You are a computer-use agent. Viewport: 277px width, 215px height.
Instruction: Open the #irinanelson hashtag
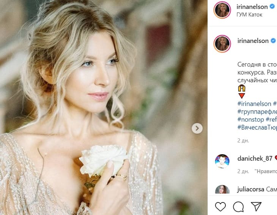[254, 104]
